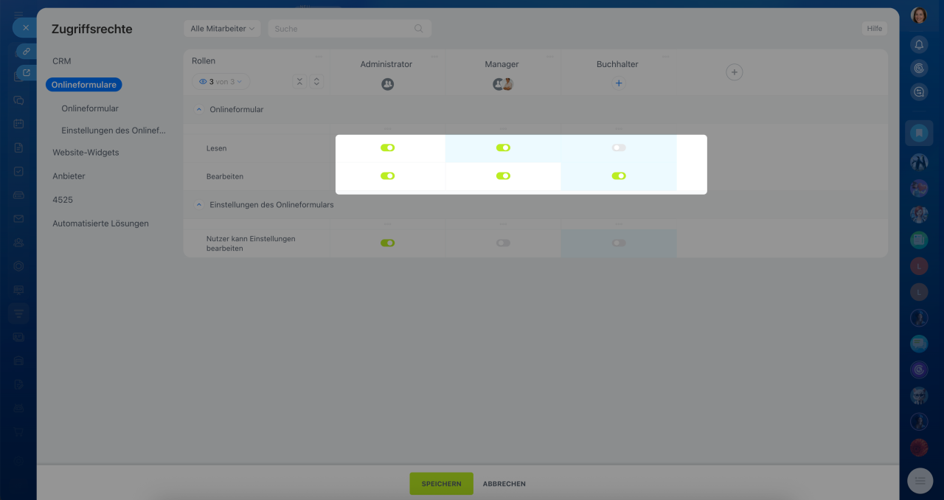Click into the Suche search field
Image resolution: width=944 pixels, height=500 pixels.
pyautogui.click(x=350, y=29)
